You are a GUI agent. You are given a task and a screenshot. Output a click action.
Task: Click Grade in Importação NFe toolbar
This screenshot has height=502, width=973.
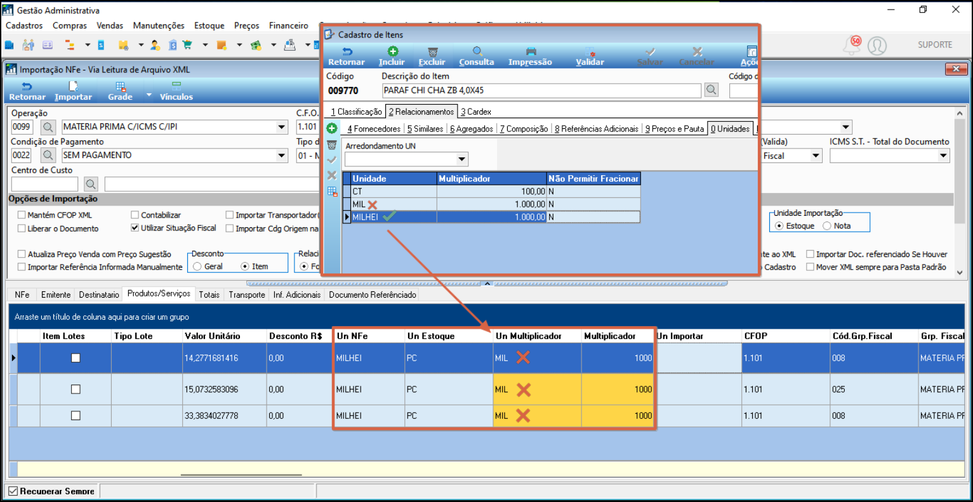120,91
